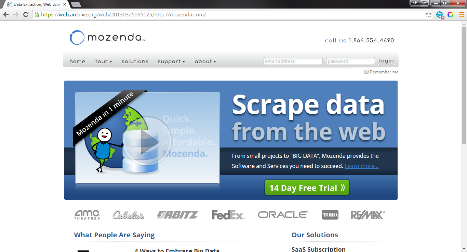The image size is (467, 252).
Task: Expand the support dropdown menu
Action: pyautogui.click(x=171, y=61)
